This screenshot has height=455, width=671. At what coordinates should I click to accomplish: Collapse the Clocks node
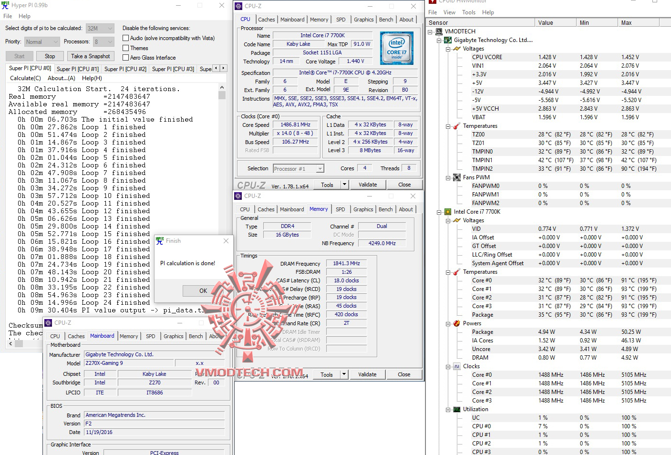click(448, 367)
